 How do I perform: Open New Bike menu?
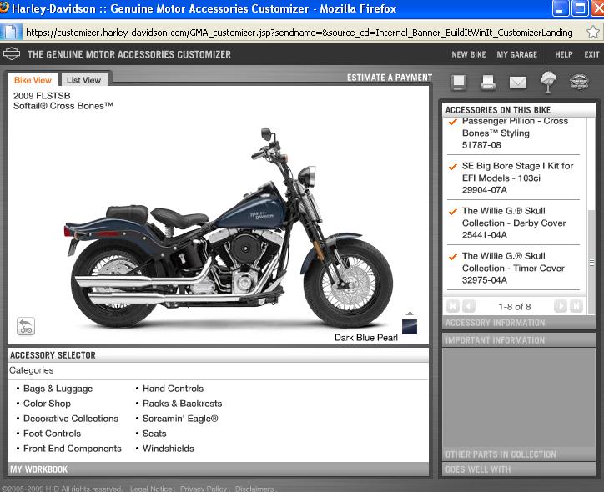click(x=468, y=54)
